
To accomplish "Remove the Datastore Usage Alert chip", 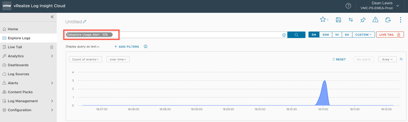I will click(x=110, y=35).
